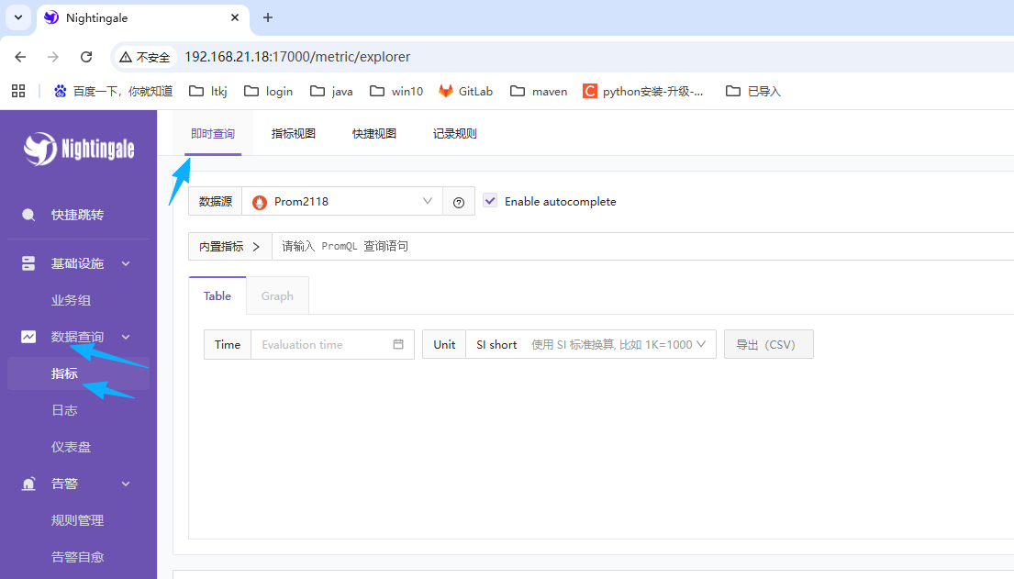Collapse the 数据查询 sidebar section
The width and height of the screenshot is (1014, 579).
click(126, 337)
